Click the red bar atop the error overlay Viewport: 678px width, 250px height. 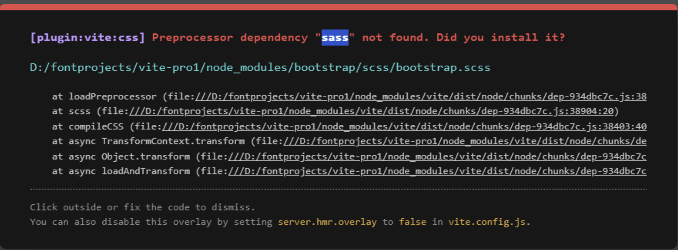point(339,7)
